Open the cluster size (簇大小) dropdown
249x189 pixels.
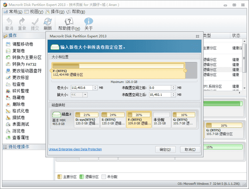click(x=85, y=95)
